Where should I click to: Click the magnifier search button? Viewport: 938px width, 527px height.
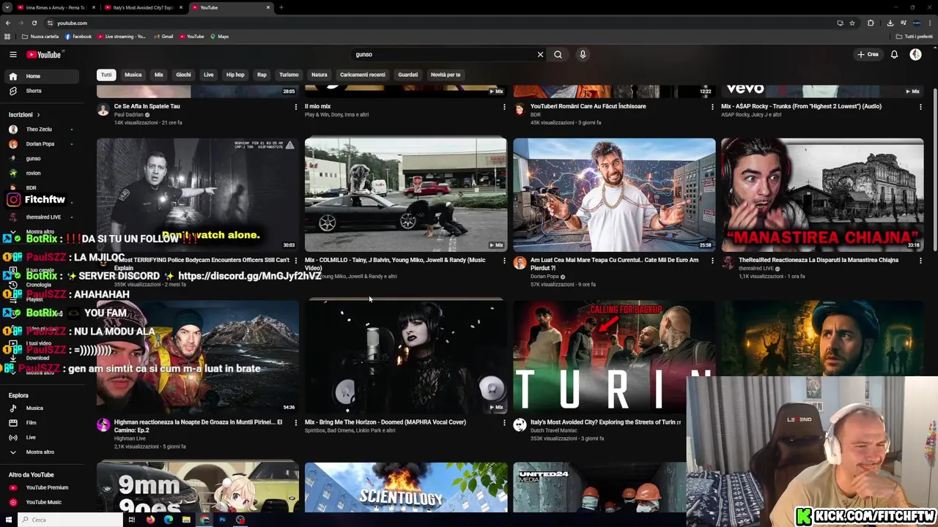click(558, 54)
